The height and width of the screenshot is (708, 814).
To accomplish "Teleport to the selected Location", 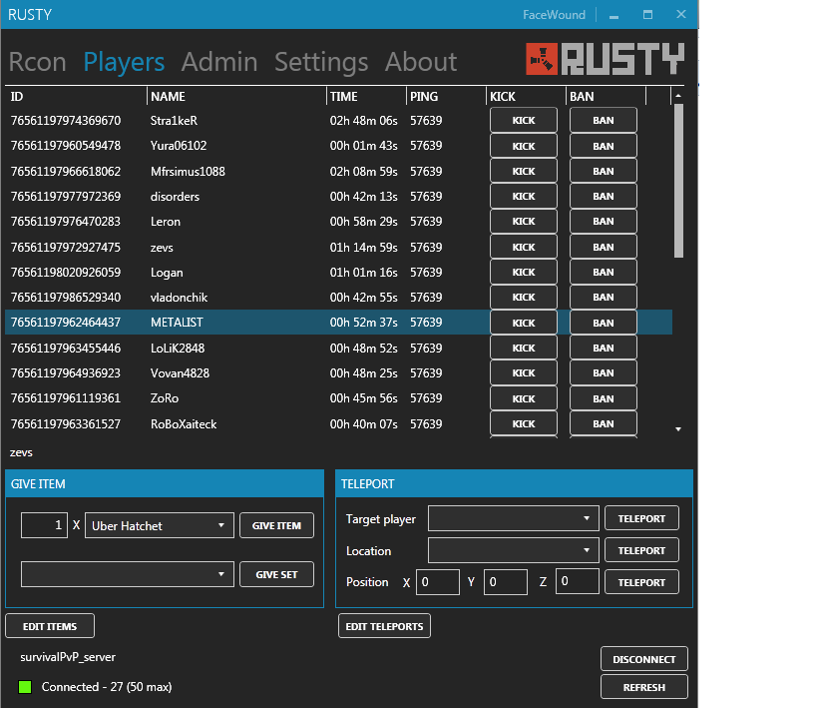I will [641, 550].
